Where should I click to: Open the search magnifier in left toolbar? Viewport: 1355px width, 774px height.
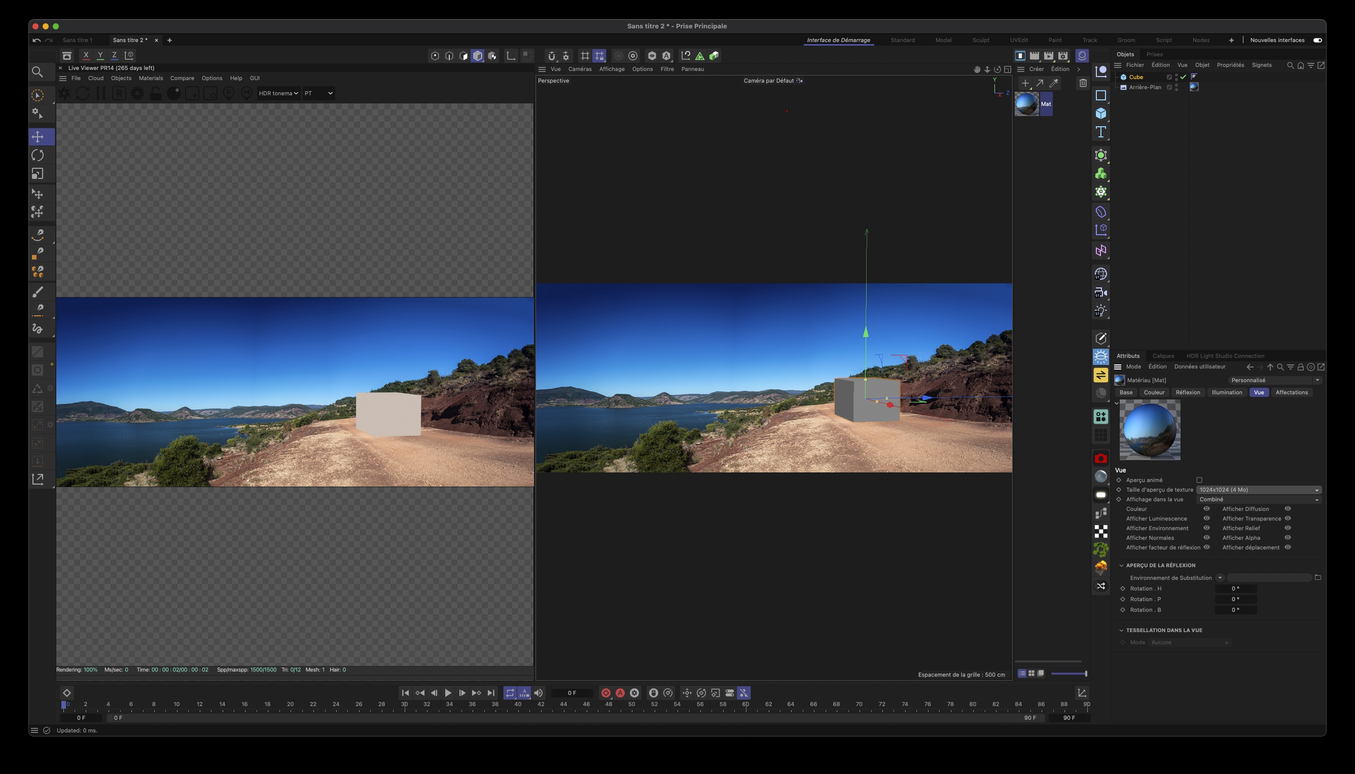(x=37, y=72)
